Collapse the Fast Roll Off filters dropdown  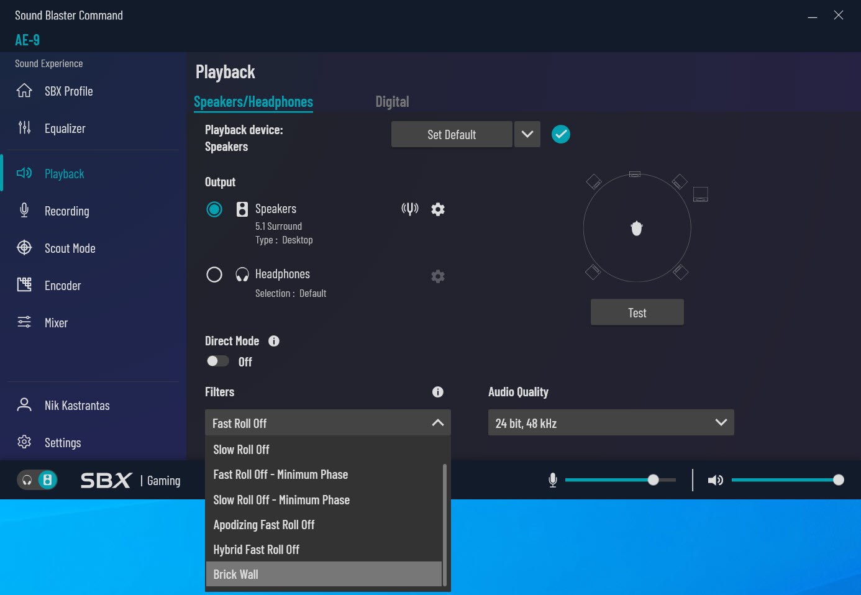[328, 422]
